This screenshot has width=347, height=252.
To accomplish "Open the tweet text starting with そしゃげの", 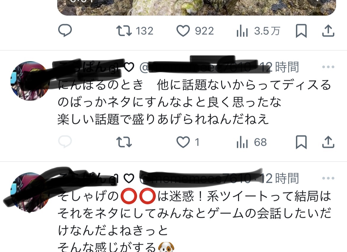I will click(194, 221).
